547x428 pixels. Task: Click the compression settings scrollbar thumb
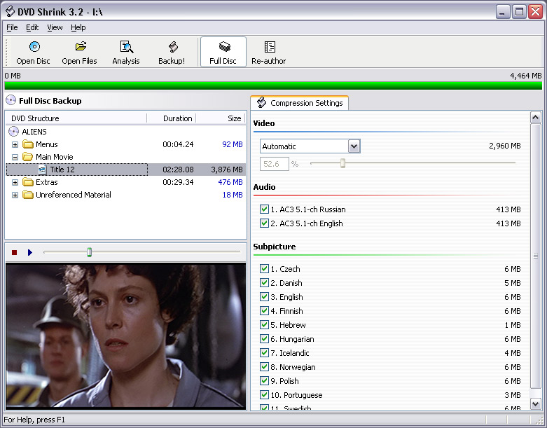tap(536, 256)
